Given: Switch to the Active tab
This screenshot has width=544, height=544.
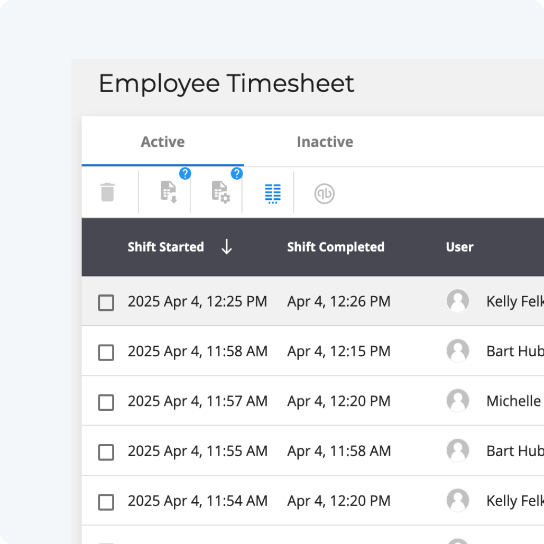Looking at the screenshot, I should pos(163,142).
